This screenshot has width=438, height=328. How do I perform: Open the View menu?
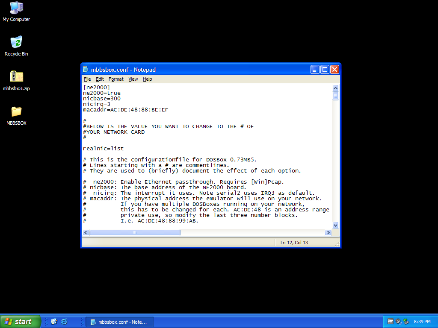[133, 79]
